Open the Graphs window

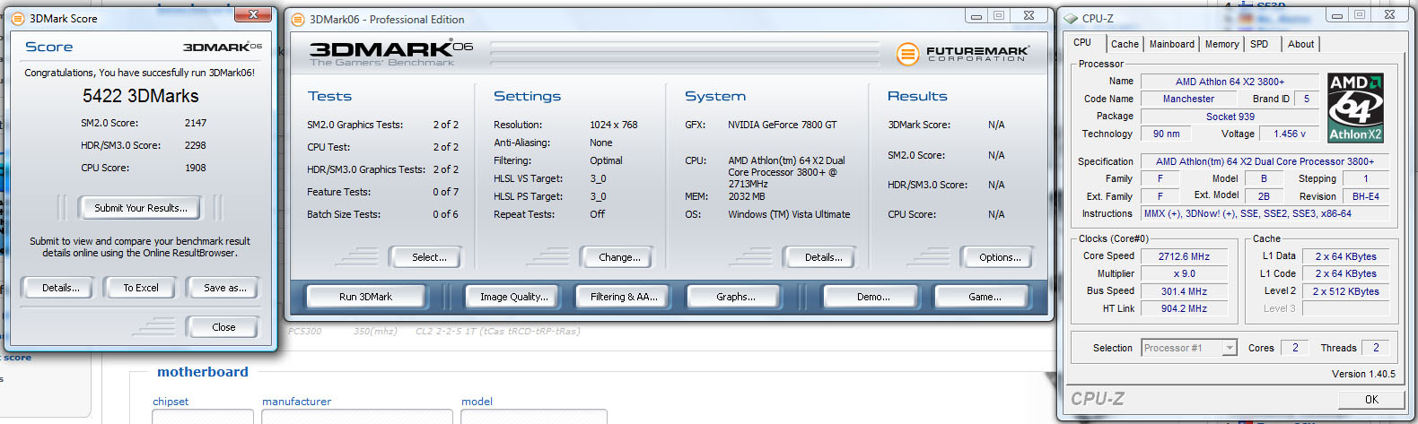(x=735, y=297)
